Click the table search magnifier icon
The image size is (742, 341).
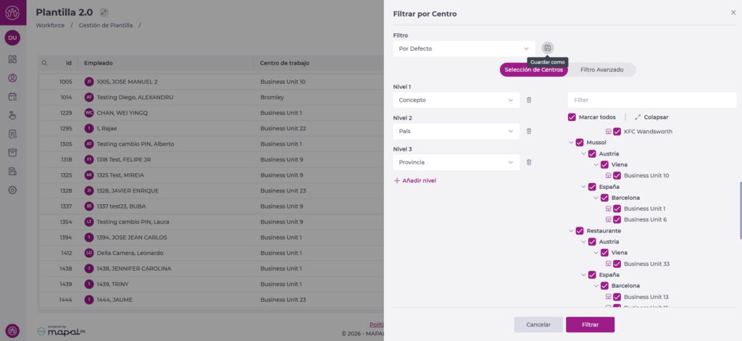click(x=44, y=63)
